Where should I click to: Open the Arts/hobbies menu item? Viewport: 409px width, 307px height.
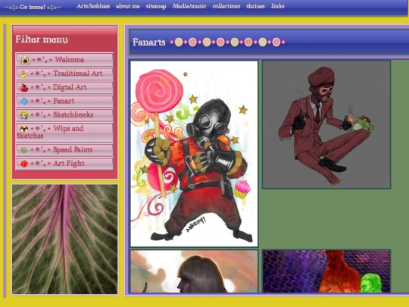pos(93,6)
